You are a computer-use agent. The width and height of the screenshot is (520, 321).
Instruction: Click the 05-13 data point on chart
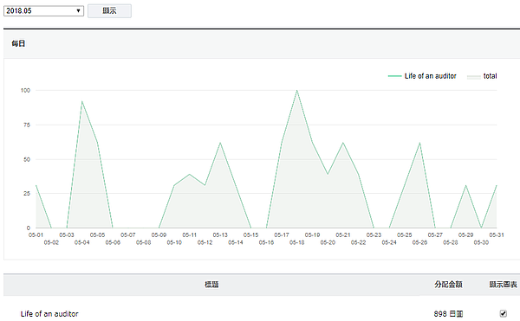tap(220, 143)
